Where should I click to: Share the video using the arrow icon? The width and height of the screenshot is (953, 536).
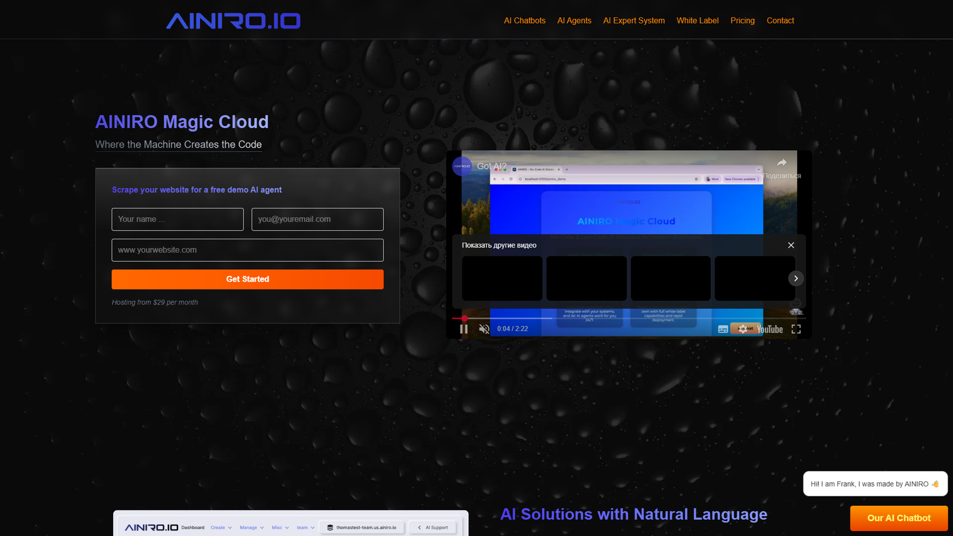coord(782,163)
